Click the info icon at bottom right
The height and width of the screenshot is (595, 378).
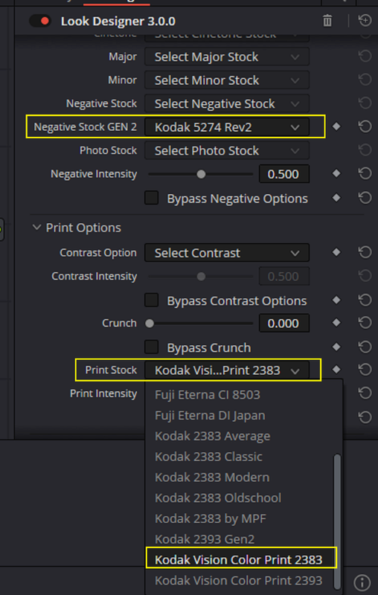(362, 582)
